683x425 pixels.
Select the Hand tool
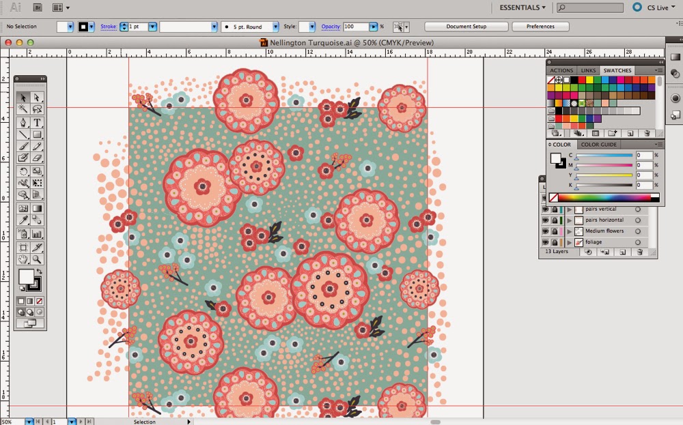click(x=23, y=259)
